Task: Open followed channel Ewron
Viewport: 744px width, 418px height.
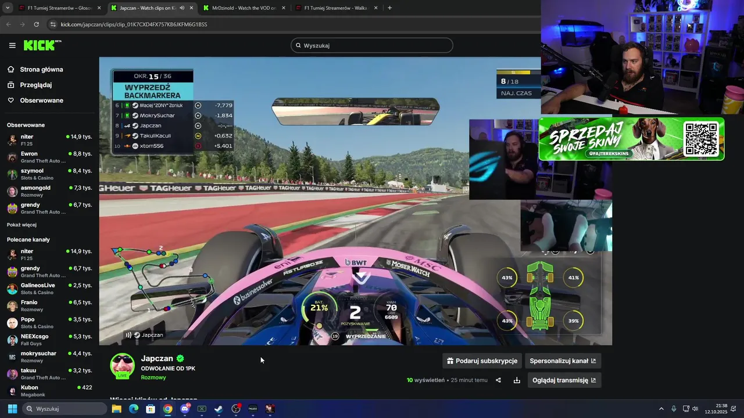Action: click(49, 157)
